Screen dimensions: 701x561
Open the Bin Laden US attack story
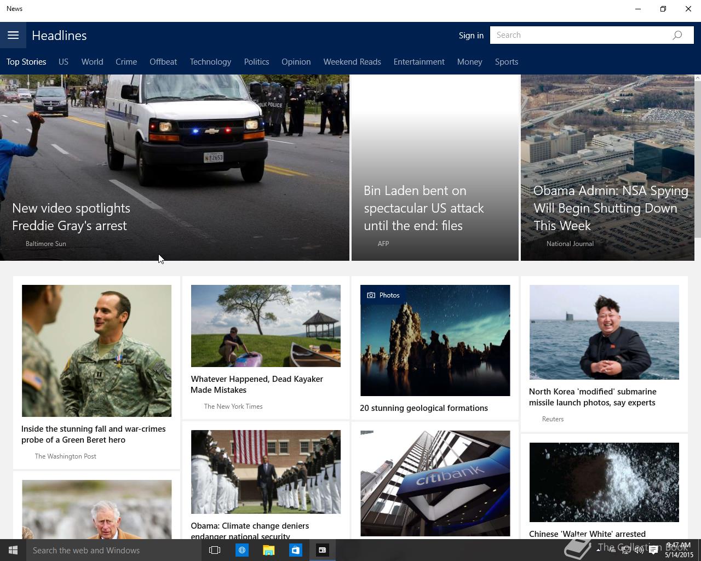[424, 208]
